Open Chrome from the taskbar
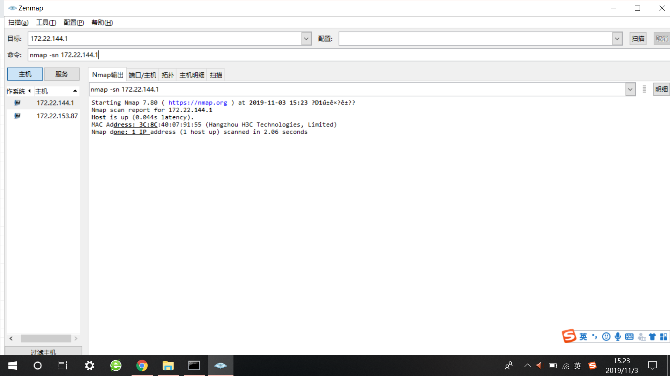The height and width of the screenshot is (376, 670). pyautogui.click(x=142, y=366)
